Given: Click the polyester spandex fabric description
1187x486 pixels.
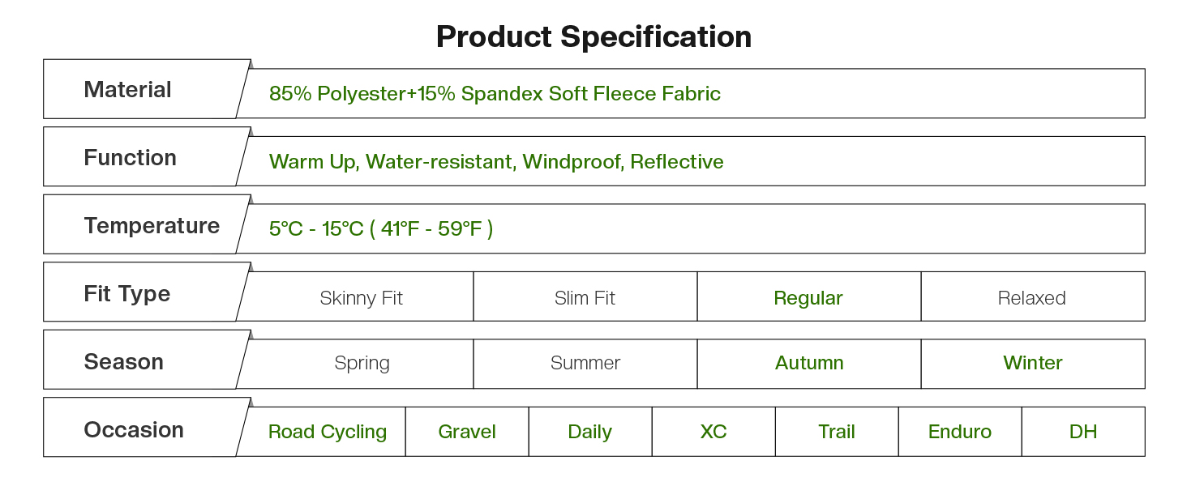Looking at the screenshot, I should click(x=495, y=94).
